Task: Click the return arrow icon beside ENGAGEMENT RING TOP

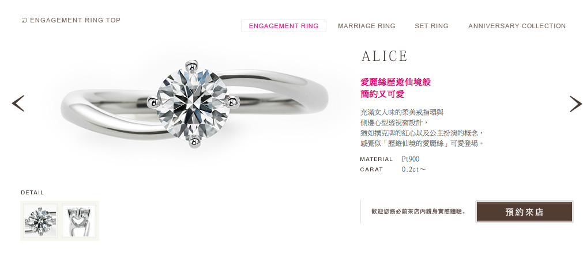Action: (x=24, y=20)
